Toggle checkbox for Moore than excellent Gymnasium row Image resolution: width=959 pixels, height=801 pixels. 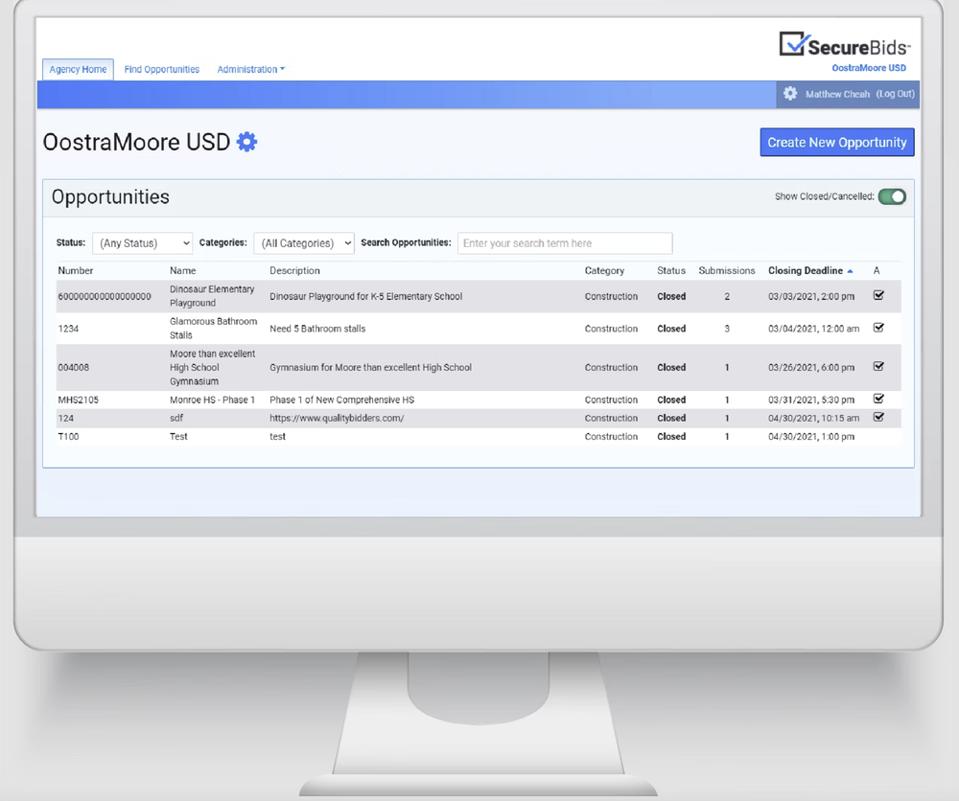[x=878, y=367]
